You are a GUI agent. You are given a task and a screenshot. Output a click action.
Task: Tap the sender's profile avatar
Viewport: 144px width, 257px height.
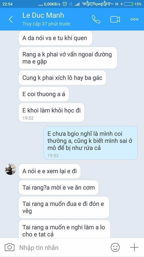pyautogui.click(x=10, y=169)
